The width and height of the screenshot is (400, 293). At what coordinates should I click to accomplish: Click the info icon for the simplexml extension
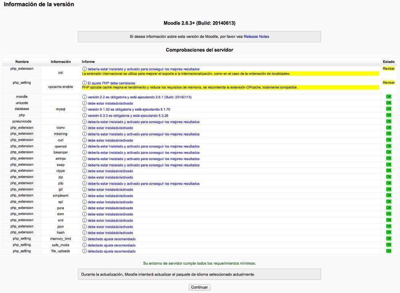tap(84, 196)
